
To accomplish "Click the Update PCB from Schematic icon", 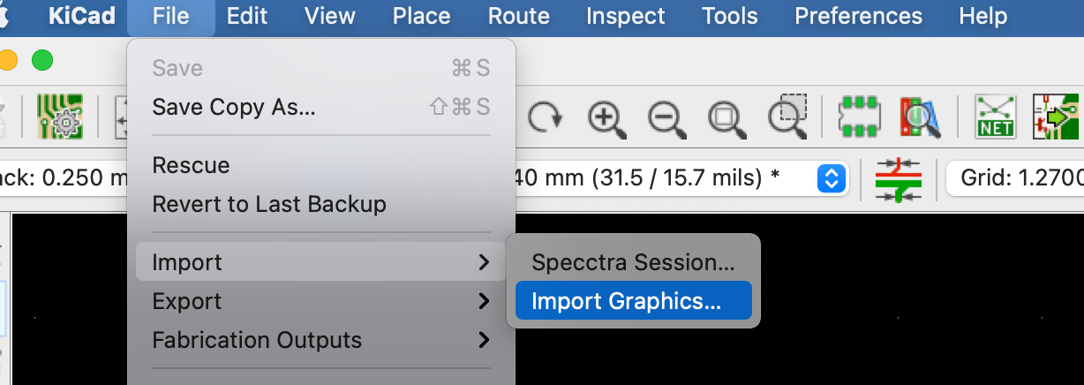I will (1056, 117).
